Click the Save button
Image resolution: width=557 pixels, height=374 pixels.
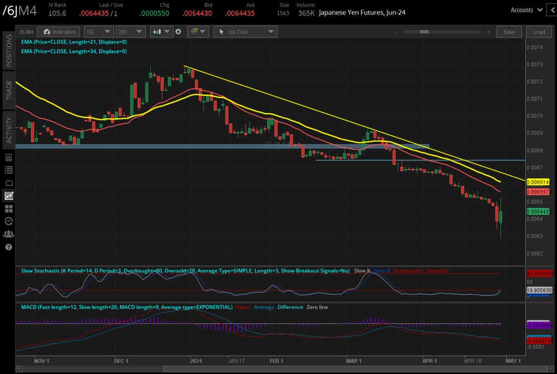(x=509, y=32)
